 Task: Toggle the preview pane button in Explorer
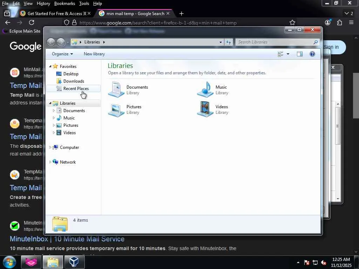click(x=300, y=54)
